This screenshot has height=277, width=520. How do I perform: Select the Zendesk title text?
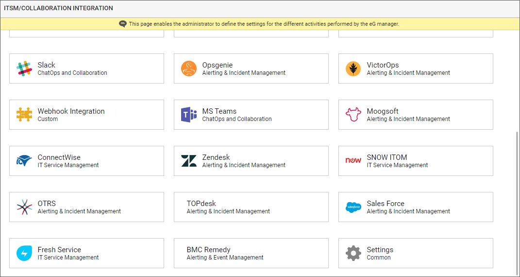point(216,157)
